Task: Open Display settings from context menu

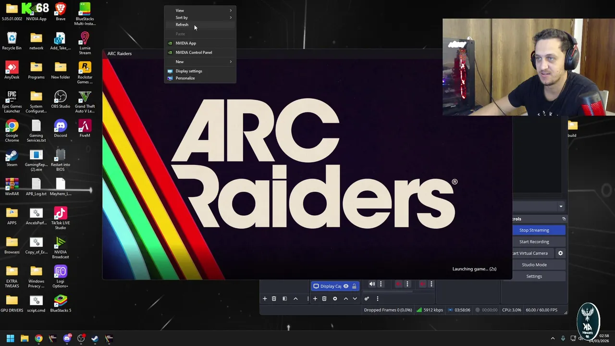Action: tap(200, 71)
